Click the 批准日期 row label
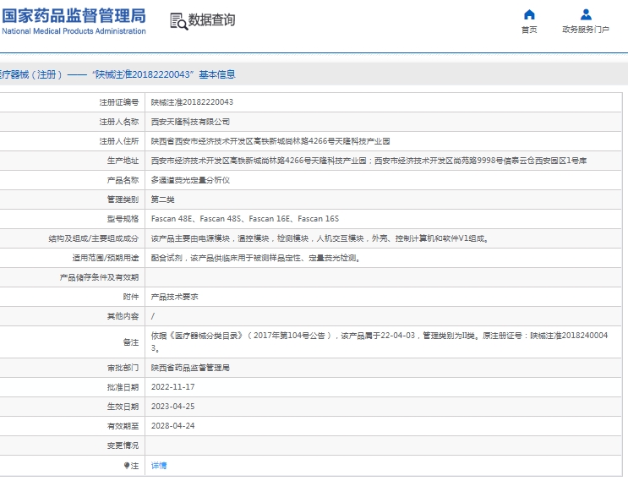Viewport: 628px width, 481px height. tap(123, 387)
